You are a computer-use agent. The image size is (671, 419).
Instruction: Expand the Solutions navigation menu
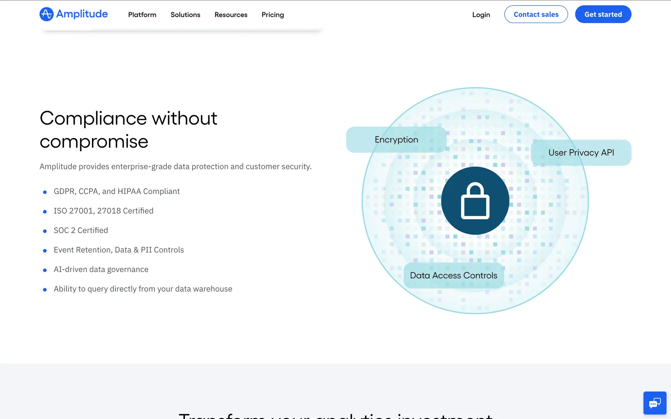click(x=185, y=15)
